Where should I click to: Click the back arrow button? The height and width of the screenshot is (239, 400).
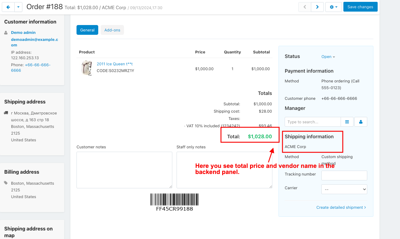(x=8, y=7)
